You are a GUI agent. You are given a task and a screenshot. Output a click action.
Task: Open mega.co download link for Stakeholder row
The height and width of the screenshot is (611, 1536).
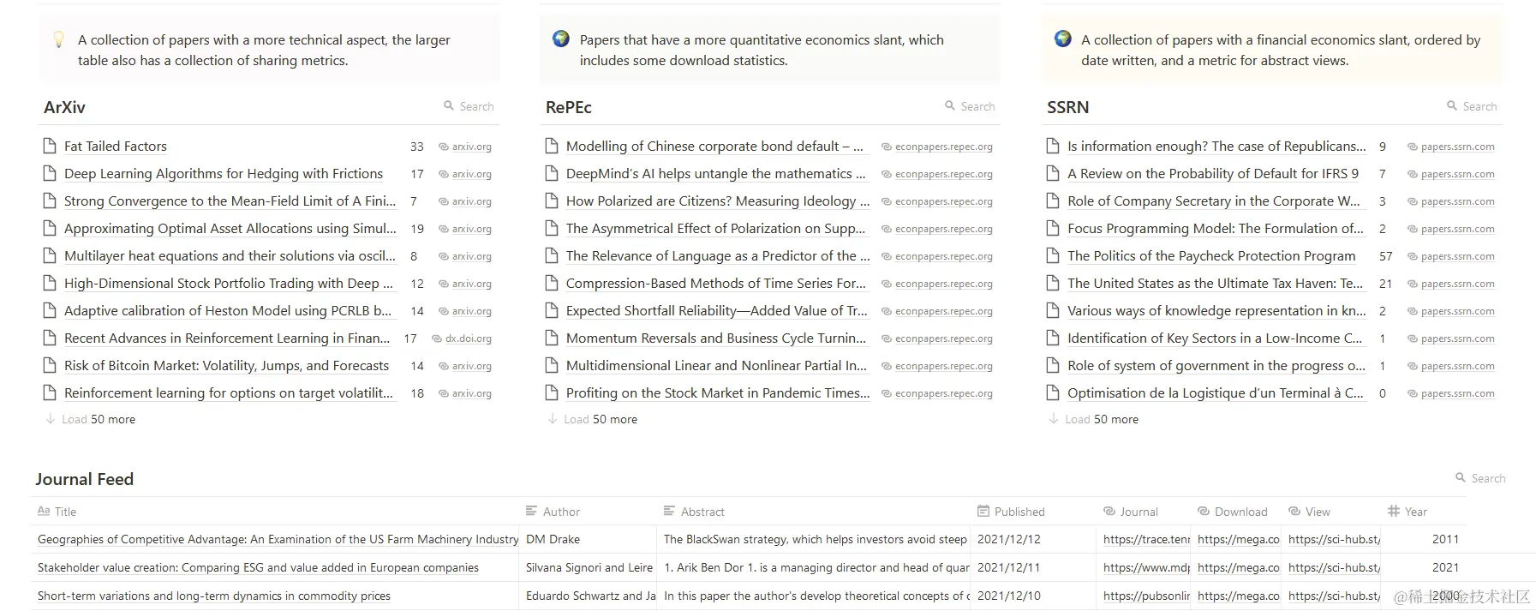pos(1239,567)
